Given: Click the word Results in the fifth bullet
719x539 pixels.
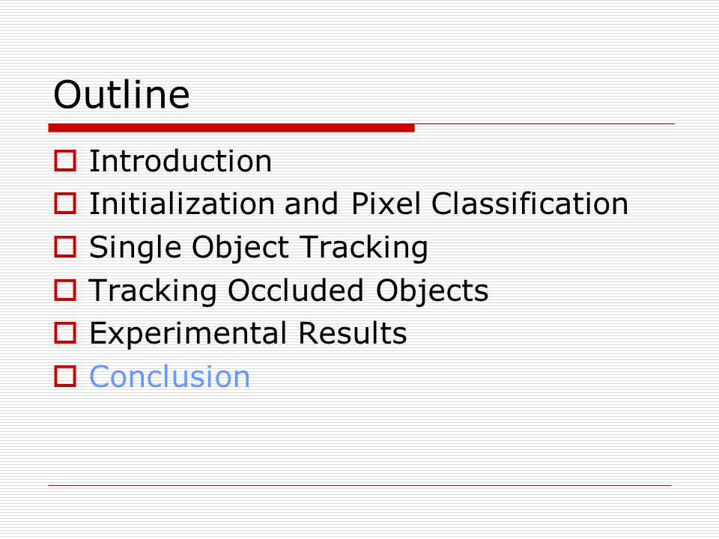Looking at the screenshot, I should pos(353,333).
